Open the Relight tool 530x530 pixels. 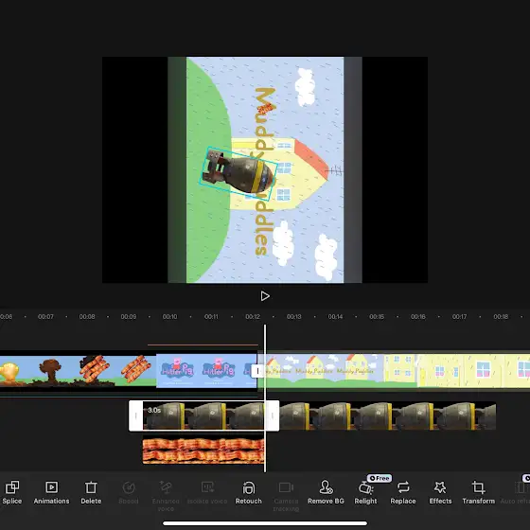point(365,492)
